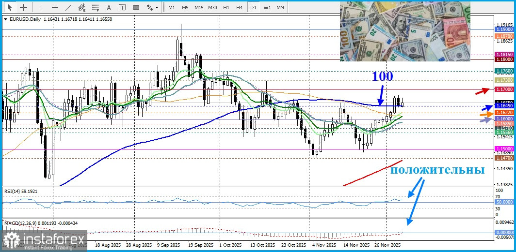
Task: Select the arrow cursor tool
Action: pyautogui.click(x=10, y=7)
